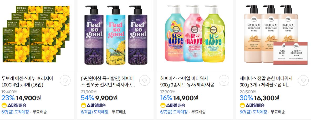View the Be Happy three-bottle product image
The image size is (311, 120).
[195, 34]
